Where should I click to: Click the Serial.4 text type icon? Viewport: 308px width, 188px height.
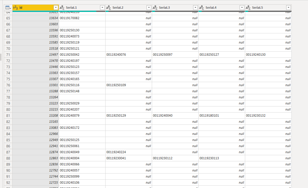click(x=202, y=8)
